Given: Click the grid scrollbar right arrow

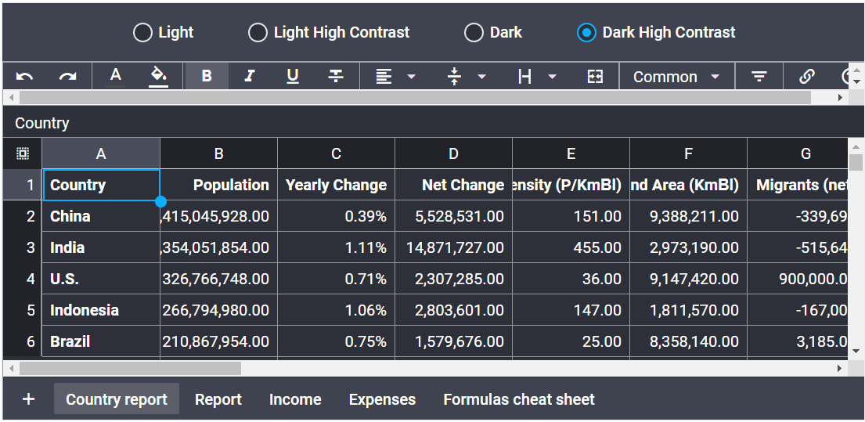Looking at the screenshot, I should coord(840,368).
